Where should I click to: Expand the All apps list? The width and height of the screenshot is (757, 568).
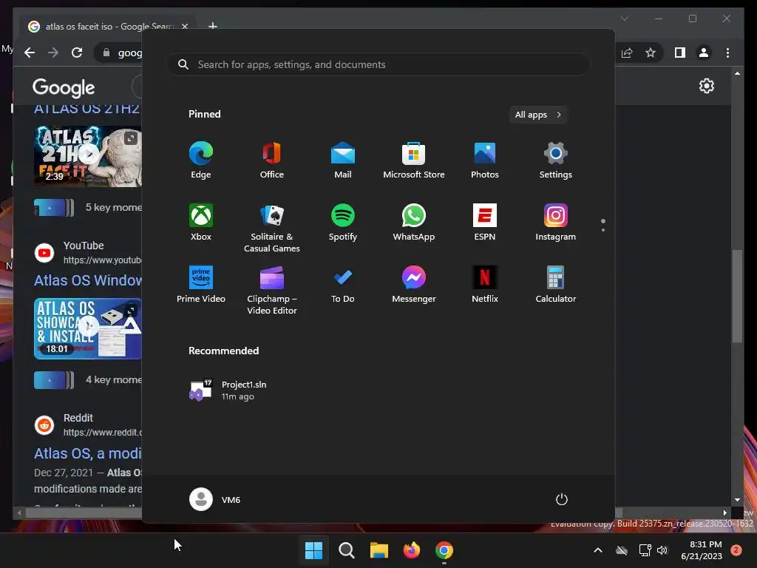tap(538, 115)
